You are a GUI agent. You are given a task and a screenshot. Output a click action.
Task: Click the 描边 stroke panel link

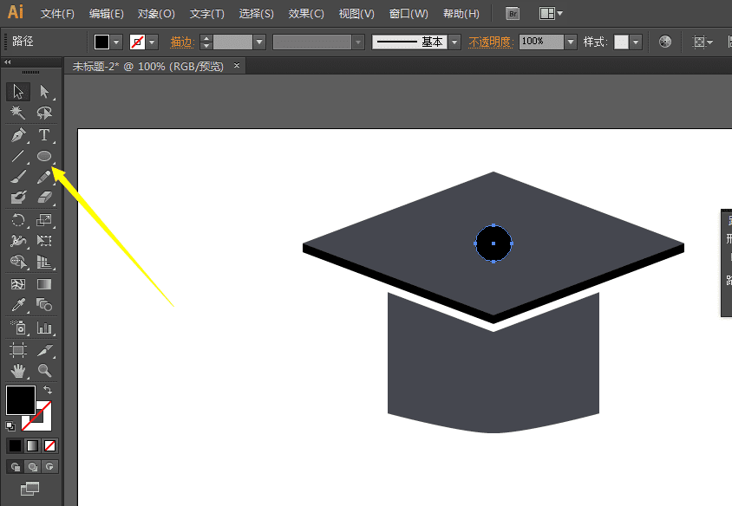pos(181,42)
